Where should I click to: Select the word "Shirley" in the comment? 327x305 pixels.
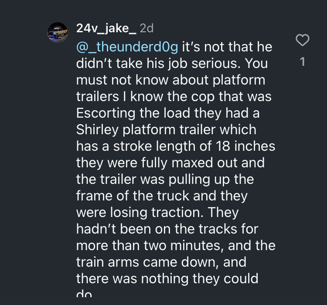pos(97,130)
